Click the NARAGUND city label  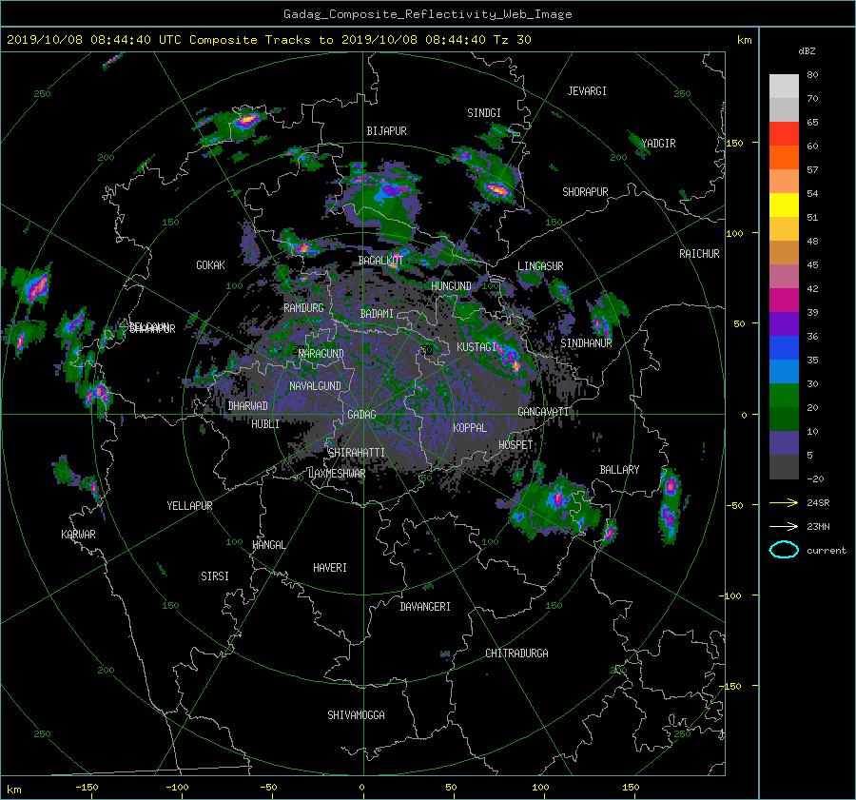(x=321, y=354)
